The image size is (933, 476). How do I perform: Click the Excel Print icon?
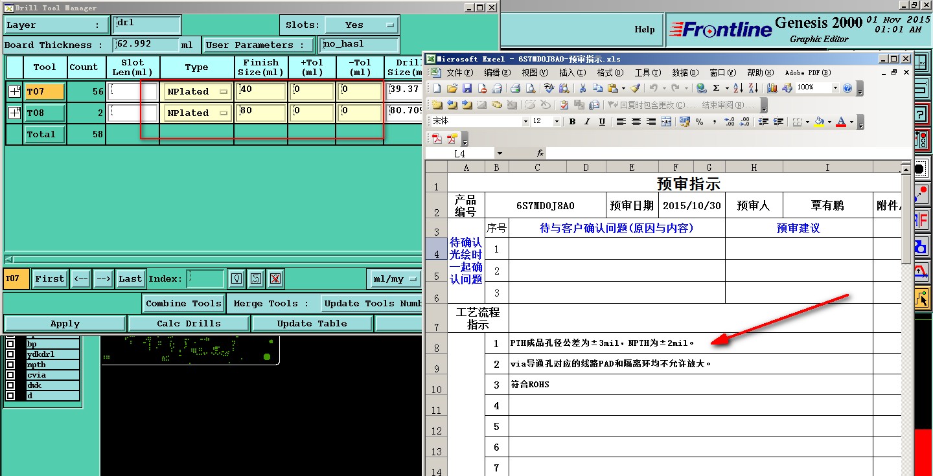coord(515,88)
